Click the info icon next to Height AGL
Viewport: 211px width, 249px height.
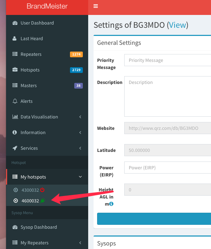point(111,204)
